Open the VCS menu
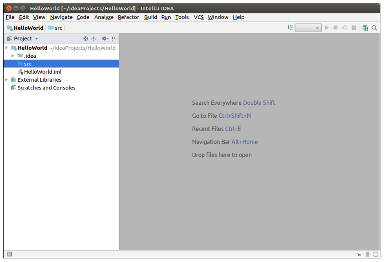This screenshot has height=262, width=384. point(199,17)
